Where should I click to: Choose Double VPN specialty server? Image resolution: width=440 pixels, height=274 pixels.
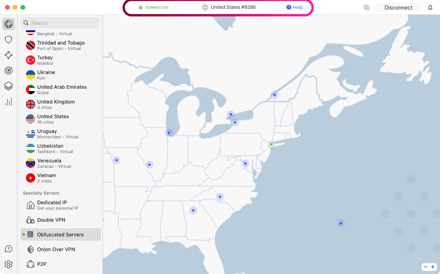tap(61, 220)
